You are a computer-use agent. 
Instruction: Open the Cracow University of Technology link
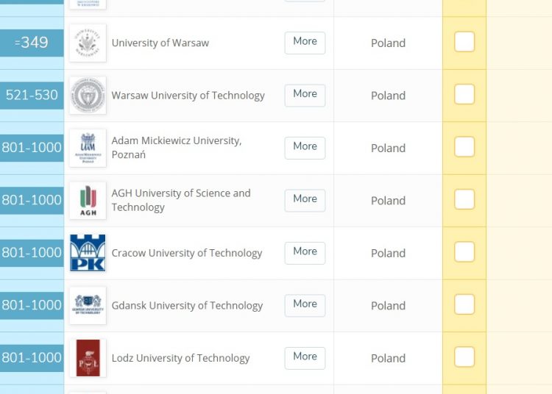[187, 253]
